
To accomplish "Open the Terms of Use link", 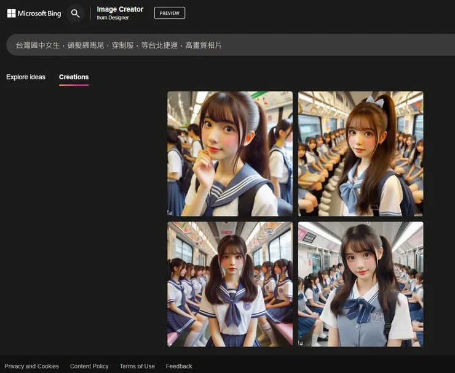I will [x=137, y=366].
